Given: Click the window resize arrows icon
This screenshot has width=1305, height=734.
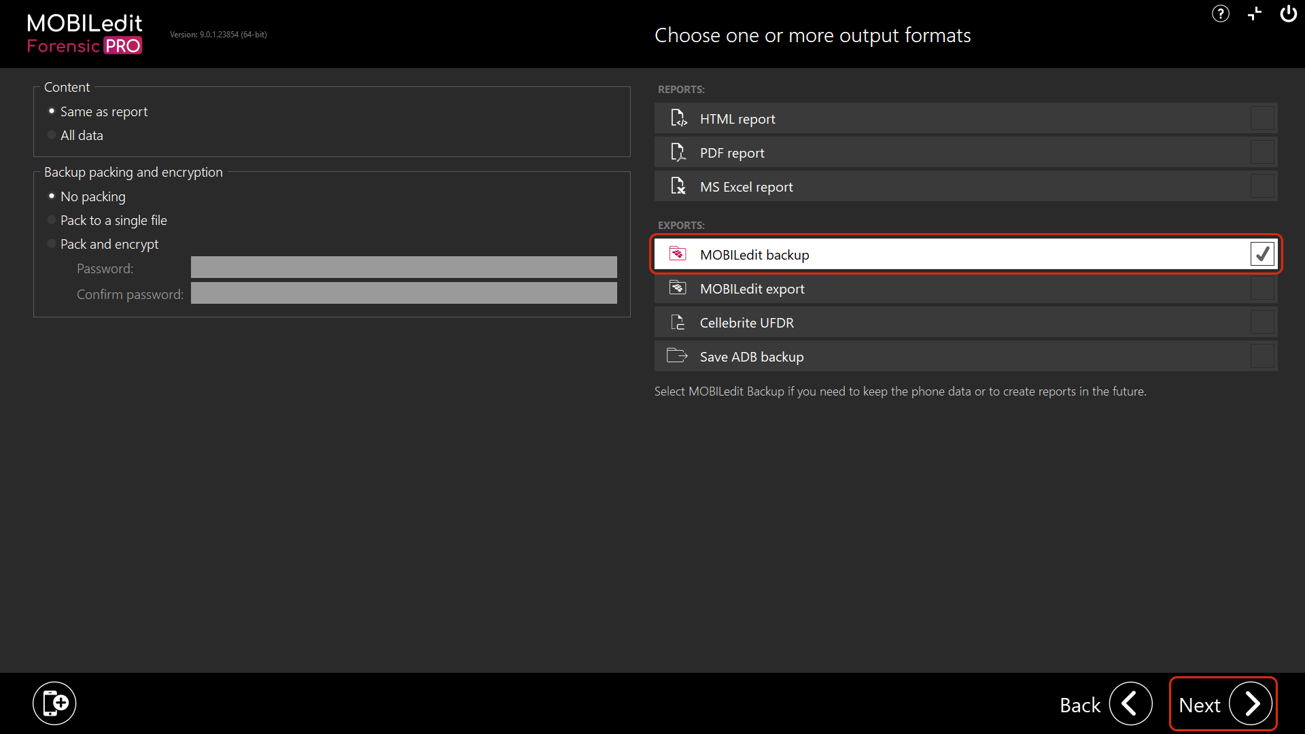Looking at the screenshot, I should [x=1254, y=14].
